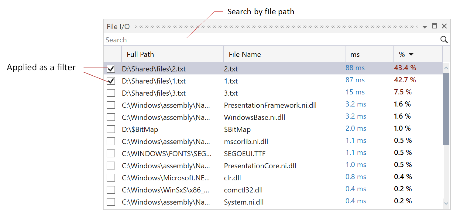This screenshot has width=460, height=220.
Task: Click the sort arrow on % column
Action: click(x=412, y=54)
